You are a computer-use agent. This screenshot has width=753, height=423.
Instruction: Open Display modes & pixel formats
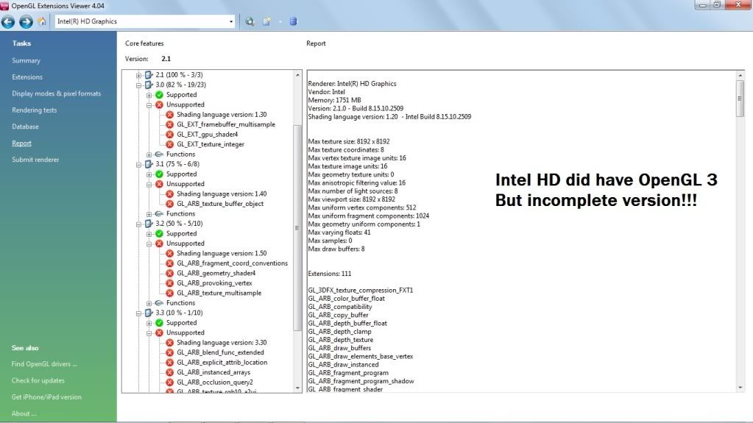click(56, 93)
